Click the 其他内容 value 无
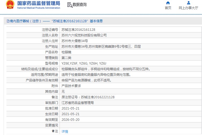Viewport: 202px width, 135px height. pos(63,92)
